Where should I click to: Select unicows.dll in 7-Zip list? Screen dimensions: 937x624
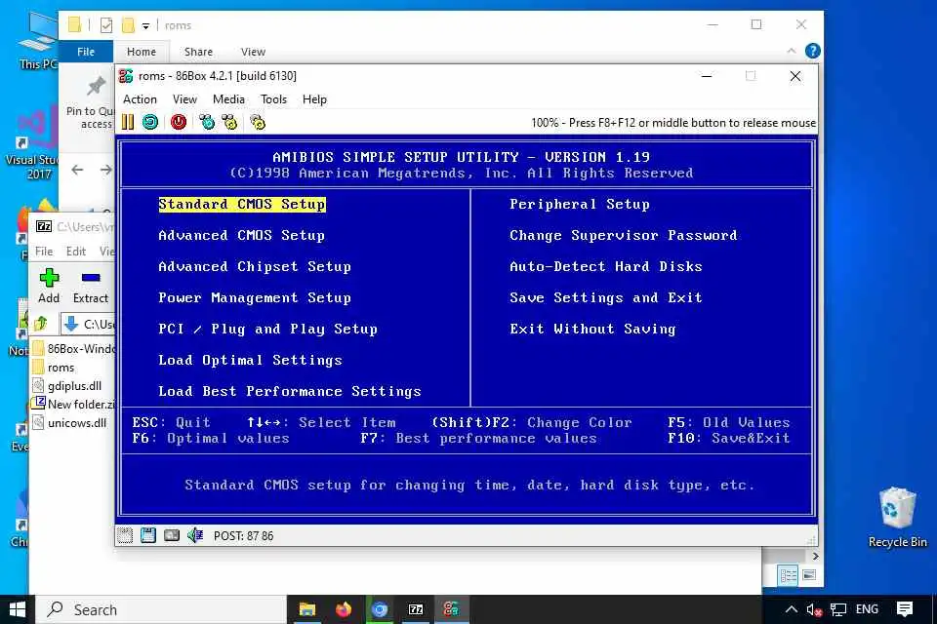click(x=76, y=423)
